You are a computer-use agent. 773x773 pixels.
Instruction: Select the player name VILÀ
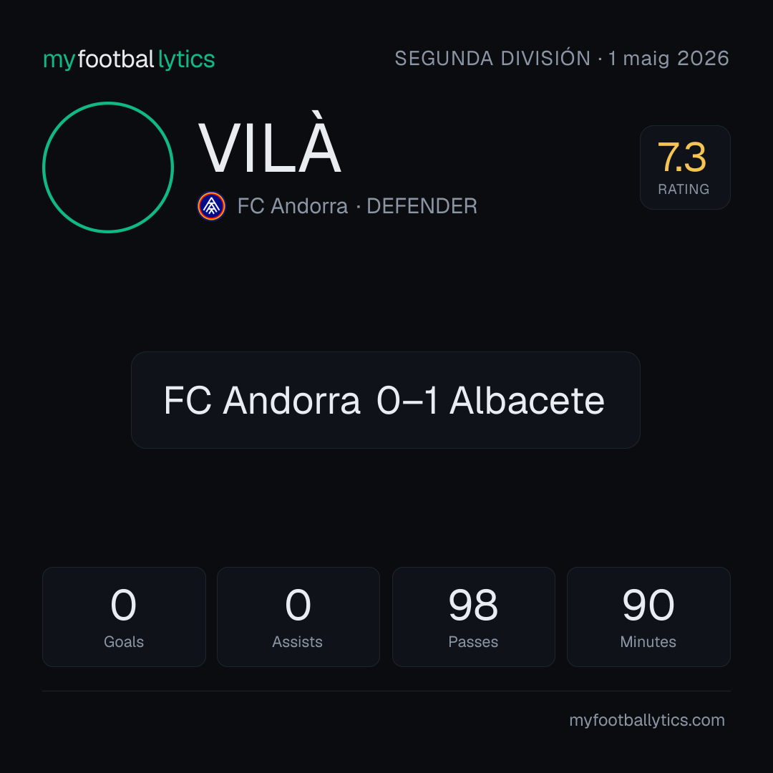click(x=270, y=143)
